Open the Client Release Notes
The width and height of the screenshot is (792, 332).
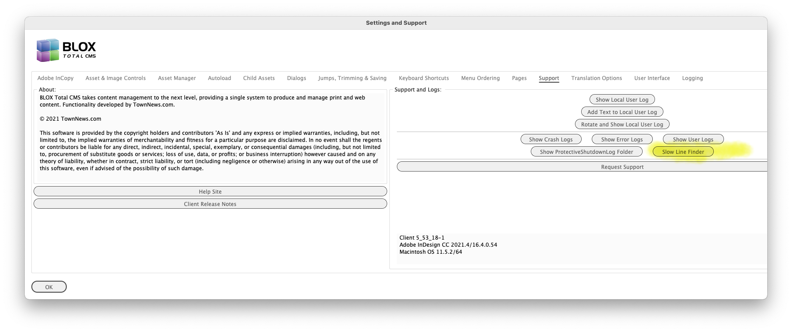pyautogui.click(x=210, y=204)
